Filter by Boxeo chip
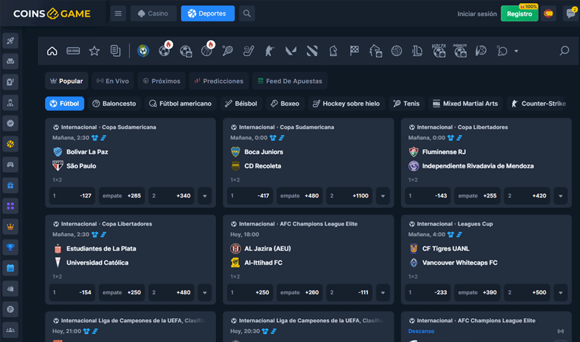This screenshot has height=342, width=580. [285, 103]
